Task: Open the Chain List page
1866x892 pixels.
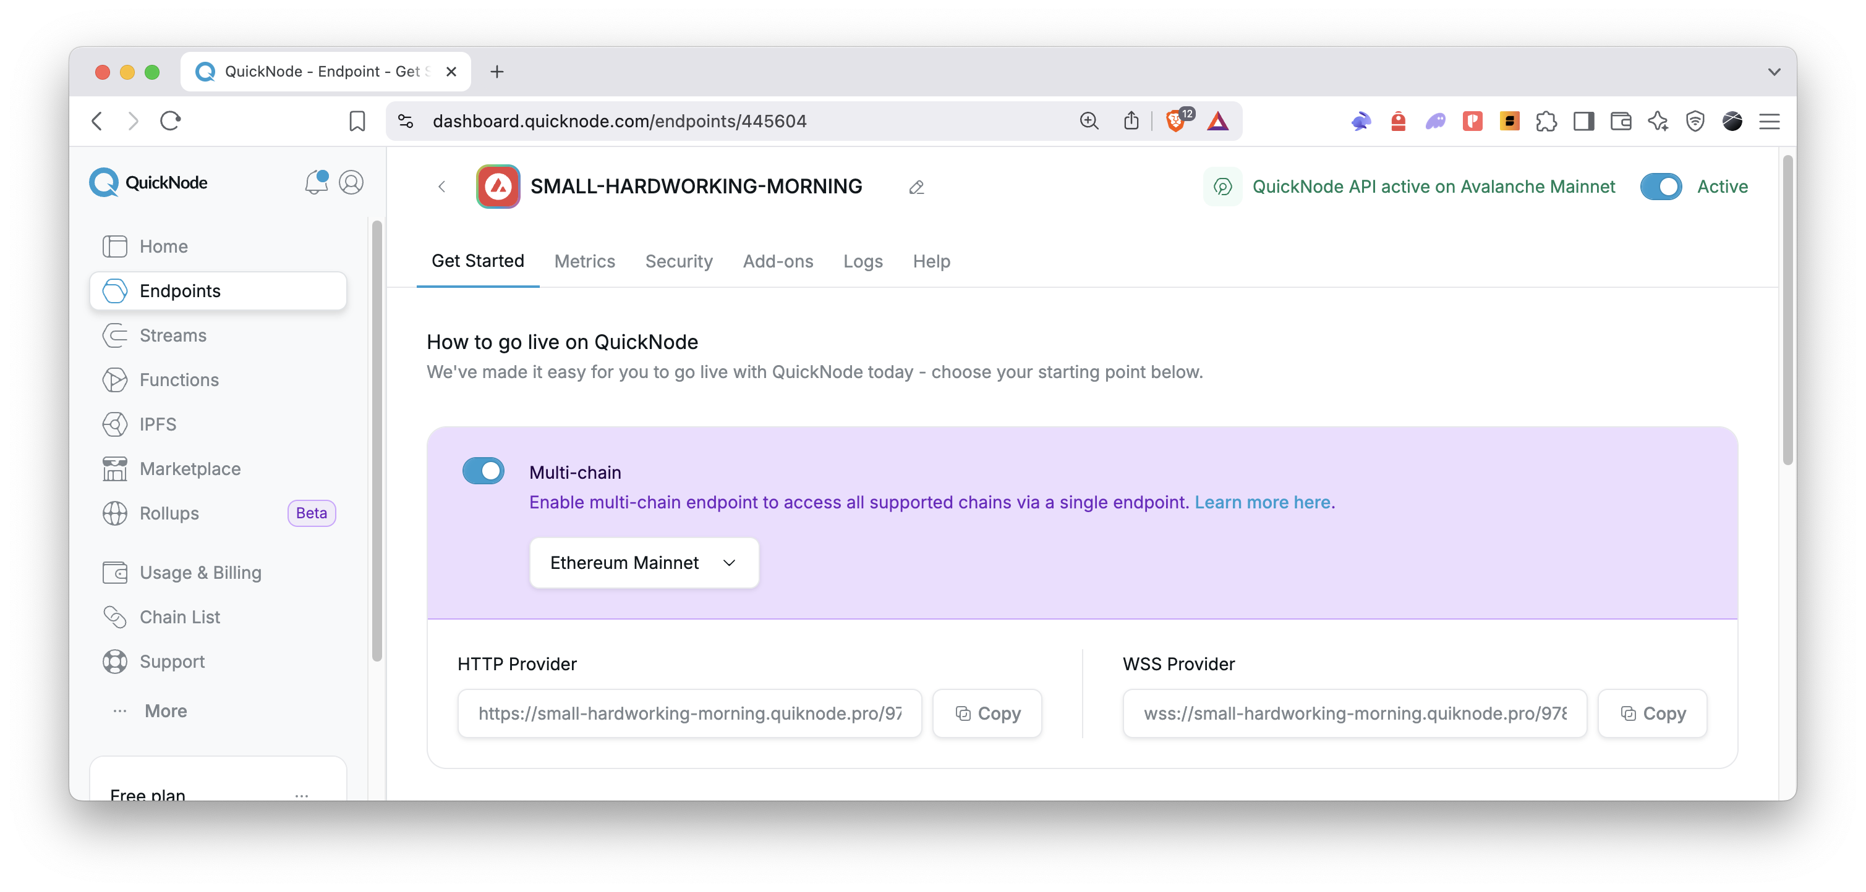Action: (180, 617)
